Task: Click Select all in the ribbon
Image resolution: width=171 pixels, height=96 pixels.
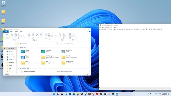Action: [x=72, y=34]
